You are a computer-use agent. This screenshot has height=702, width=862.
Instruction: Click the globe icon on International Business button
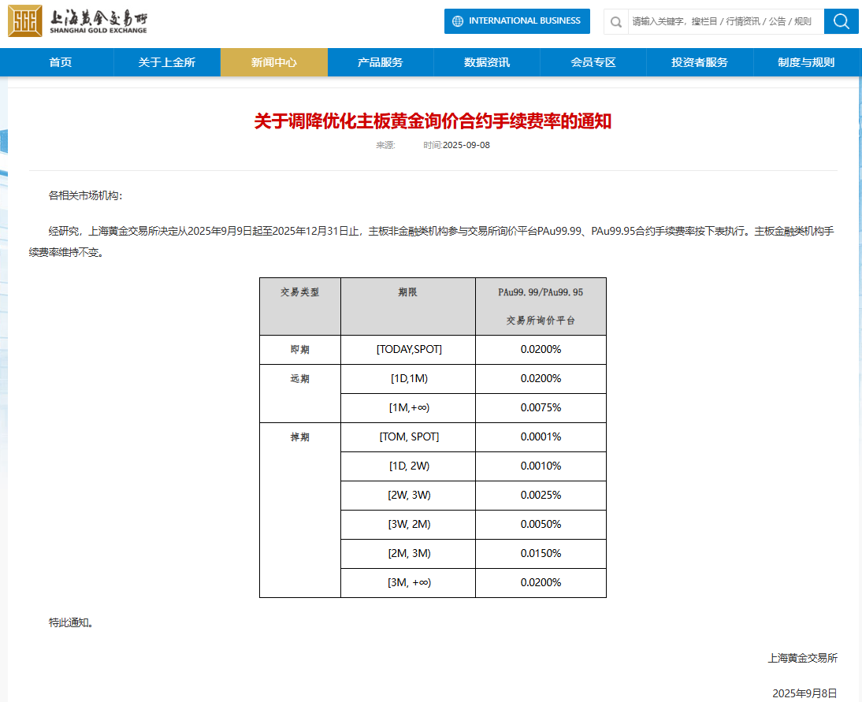coord(456,21)
